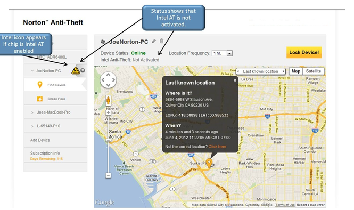
Task: Delete JoeNorton-PC with trash icon
Action: click(x=161, y=41)
